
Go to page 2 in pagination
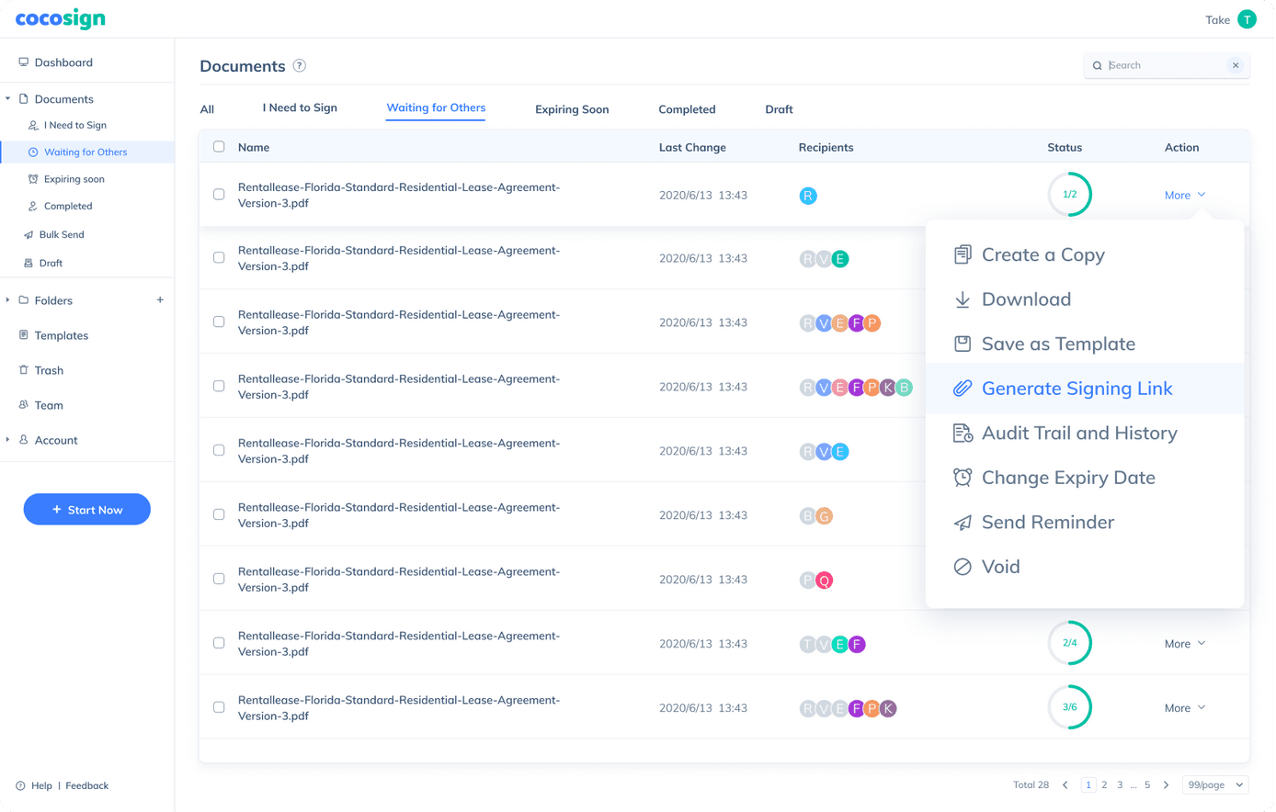pos(1104,785)
